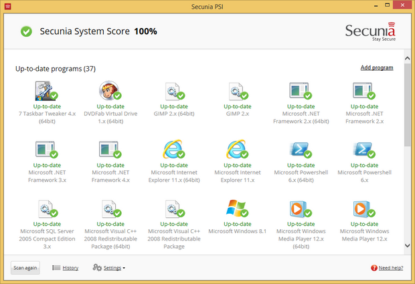Click the green System Score checkmark icon
The width and height of the screenshot is (415, 284).
pyautogui.click(x=27, y=31)
